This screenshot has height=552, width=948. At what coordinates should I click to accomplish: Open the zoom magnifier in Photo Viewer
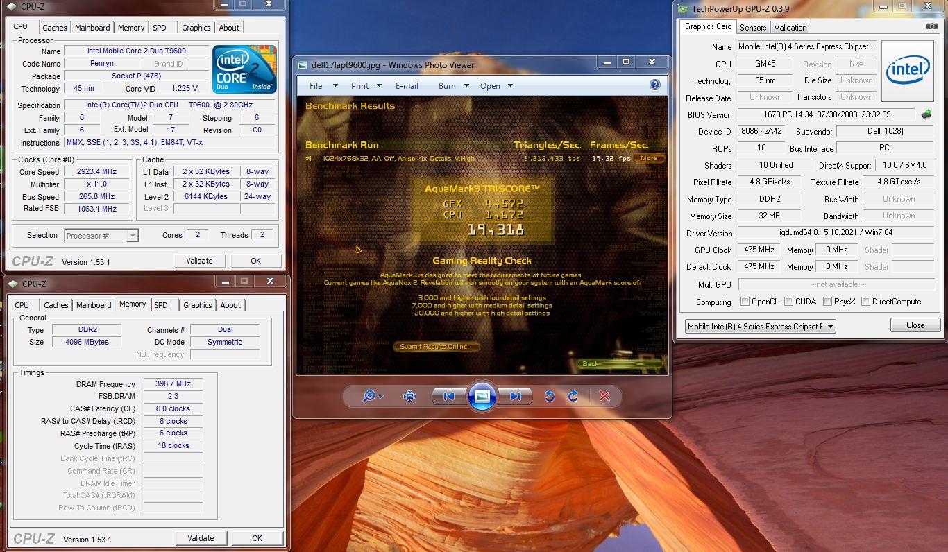373,396
